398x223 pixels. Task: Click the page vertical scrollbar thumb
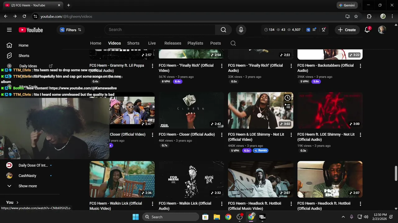396,173
